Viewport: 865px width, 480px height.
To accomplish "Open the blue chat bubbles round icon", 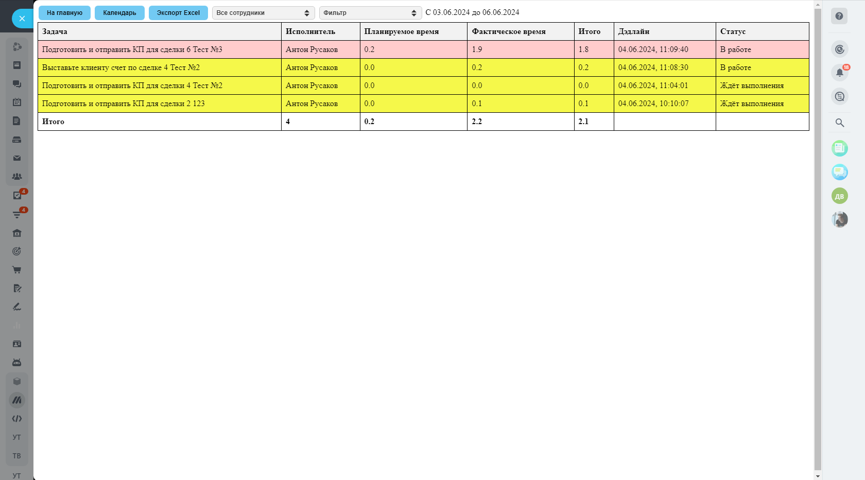I will click(x=840, y=172).
